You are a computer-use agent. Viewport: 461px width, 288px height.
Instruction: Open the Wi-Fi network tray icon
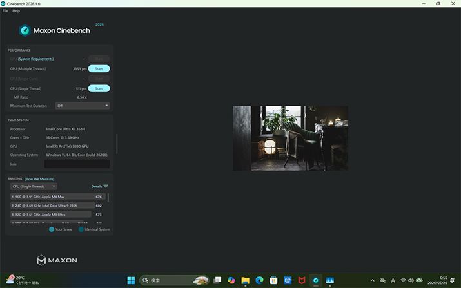click(404, 280)
